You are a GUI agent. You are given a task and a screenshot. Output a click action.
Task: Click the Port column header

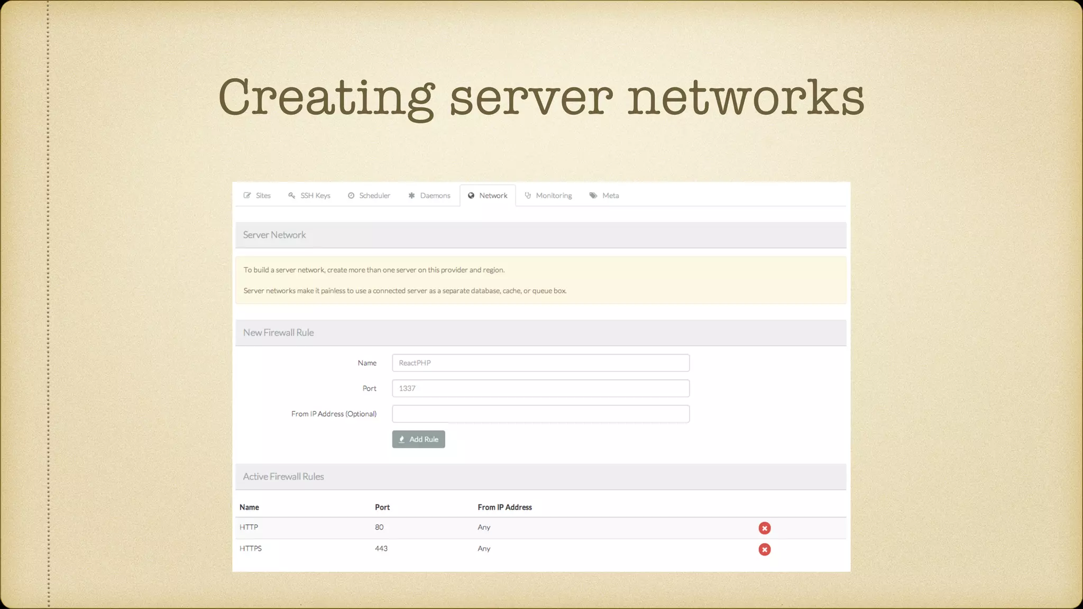[382, 508]
